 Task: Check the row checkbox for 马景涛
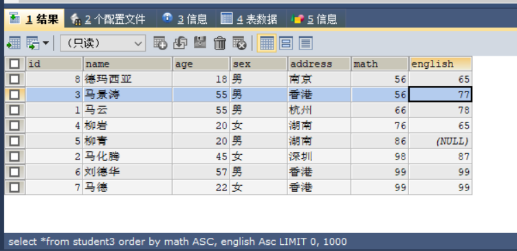click(14, 95)
